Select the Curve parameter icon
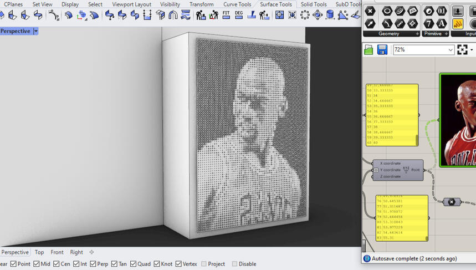The image size is (476, 270). point(400,12)
